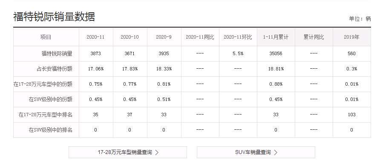Image resolution: width=377 pixels, height=165 pixels.
Task: Select the 1-11月累计 column header
Action: pos(276,37)
